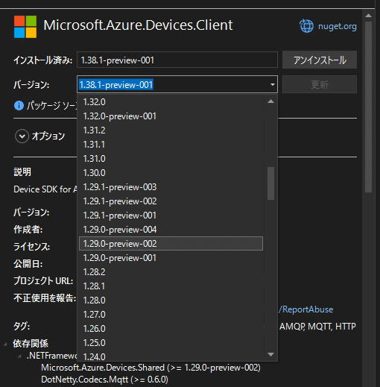Click the blue info icon beside パッケージ ソース
This screenshot has width=380, height=387.
point(19,106)
